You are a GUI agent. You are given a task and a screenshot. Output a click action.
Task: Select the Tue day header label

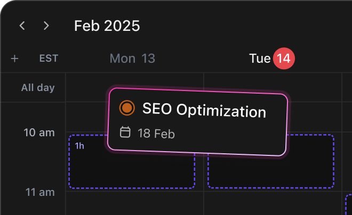pos(260,59)
